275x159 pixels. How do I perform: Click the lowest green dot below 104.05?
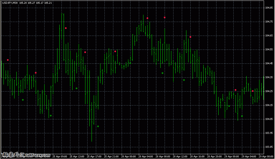[98, 126]
